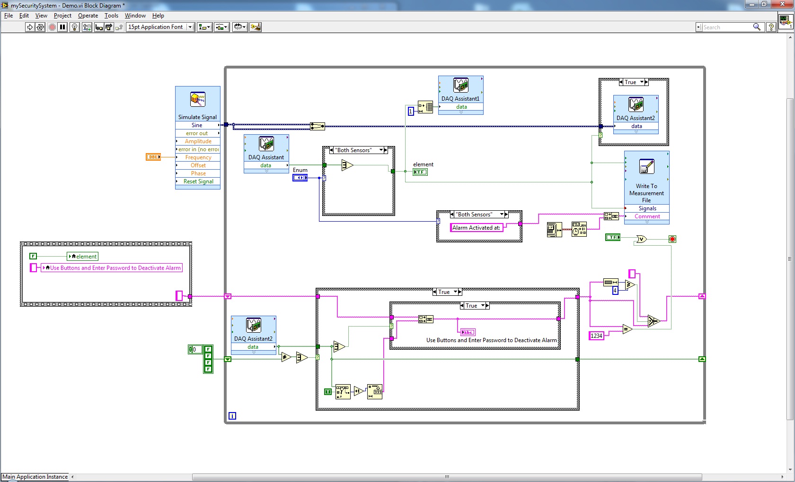Click the loop stop condition terminal

point(672,239)
